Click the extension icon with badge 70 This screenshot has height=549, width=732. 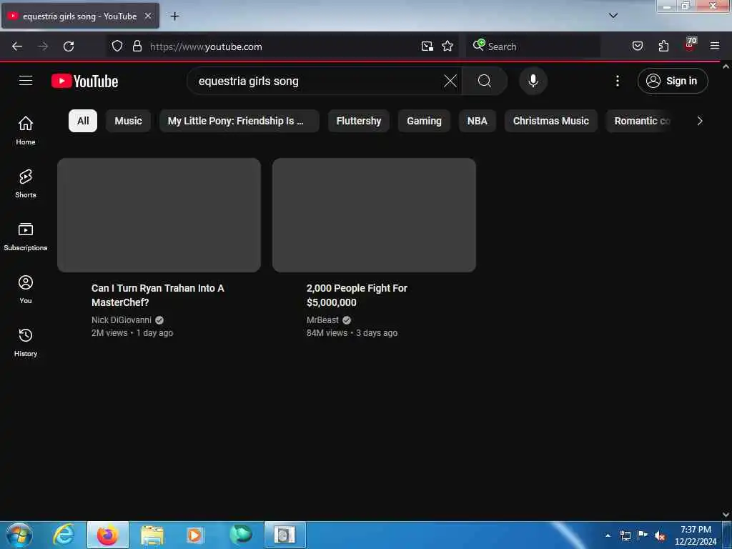point(690,45)
